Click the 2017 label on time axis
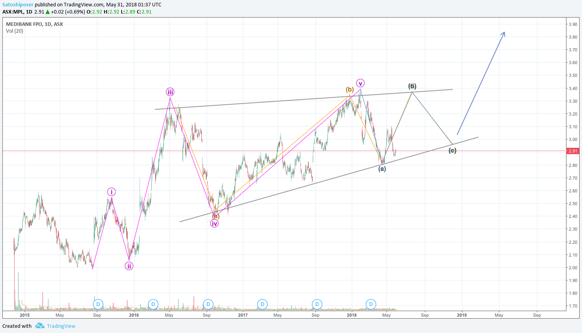Viewport: 582px width, 333px height. (x=243, y=315)
